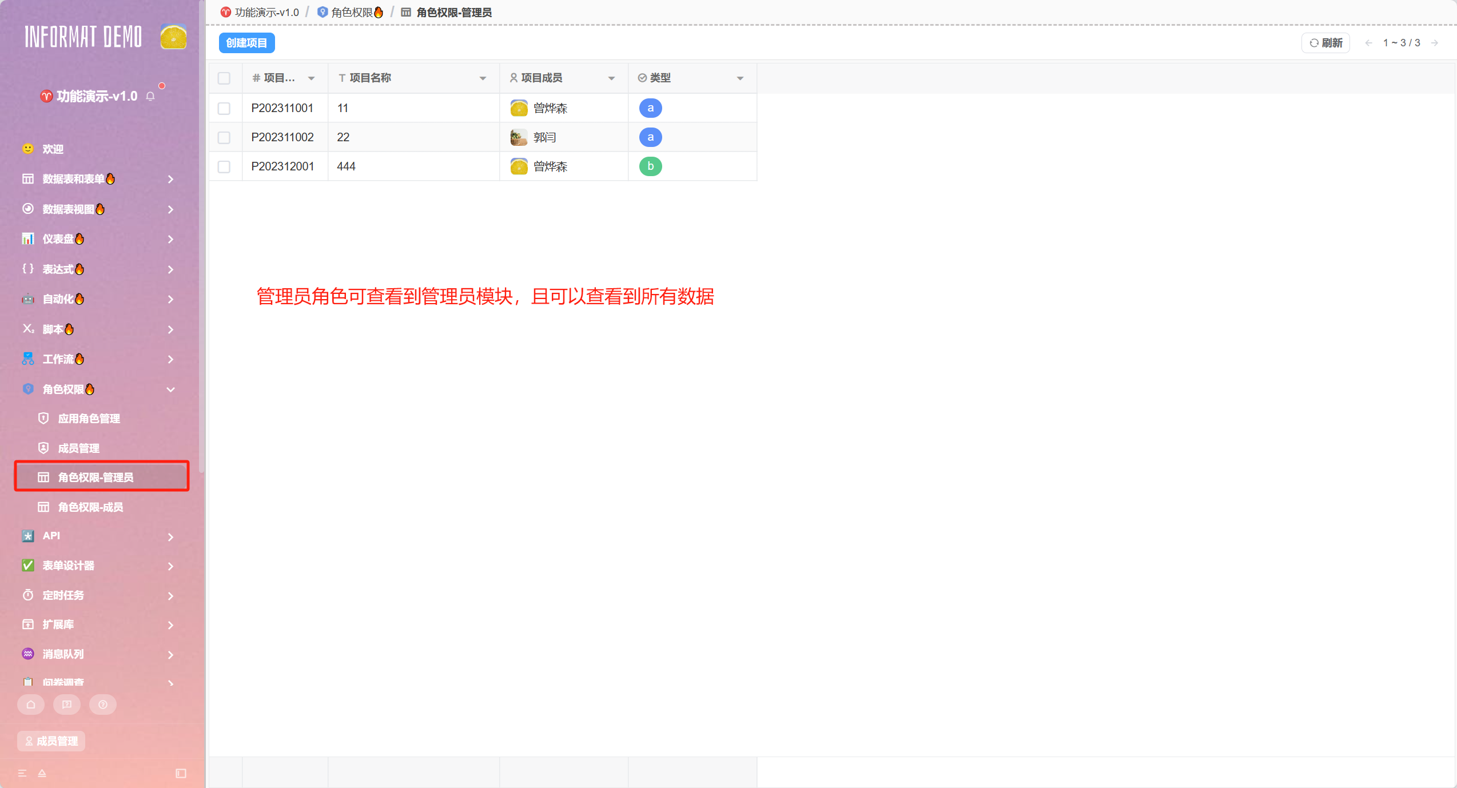Check the P202311001 row checkbox
Viewport: 1457px width, 788px height.
coord(224,108)
